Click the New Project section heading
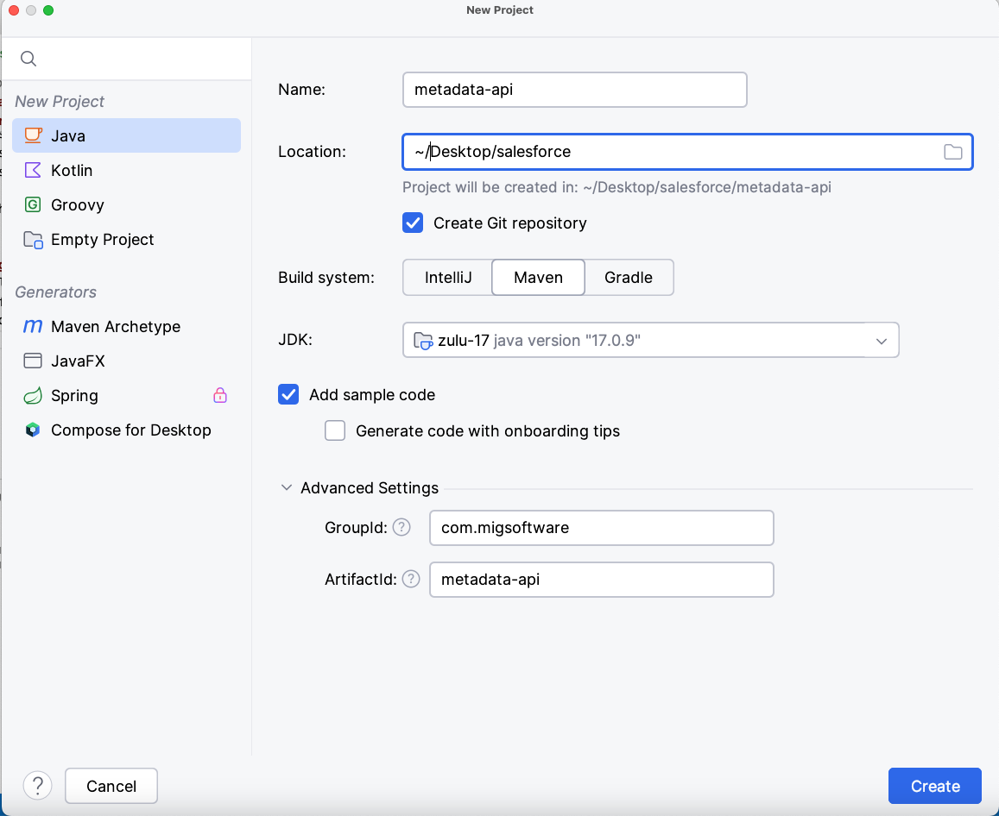 tap(60, 101)
